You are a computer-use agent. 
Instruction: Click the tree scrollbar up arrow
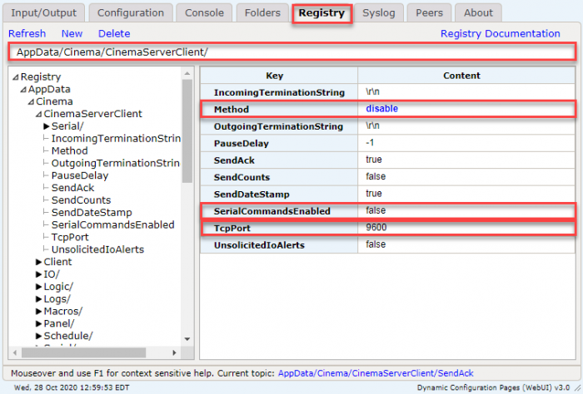187,73
